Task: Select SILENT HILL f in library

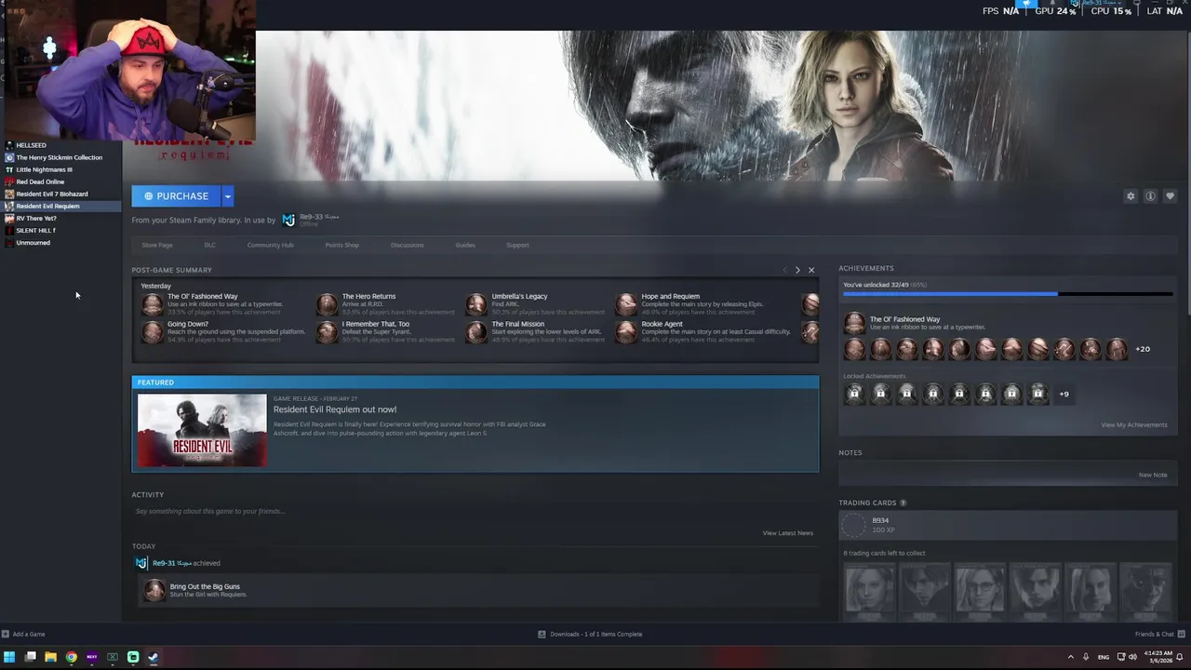Action: pyautogui.click(x=60, y=230)
